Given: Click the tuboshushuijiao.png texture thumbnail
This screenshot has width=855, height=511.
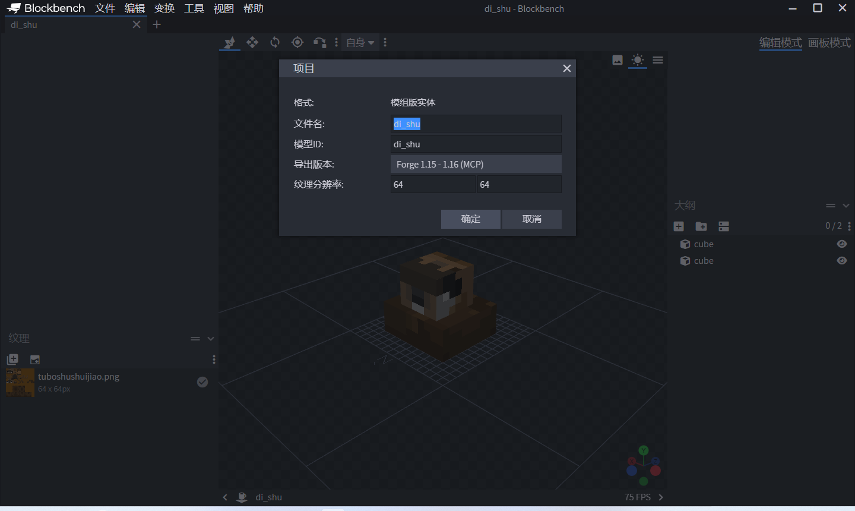Looking at the screenshot, I should pyautogui.click(x=20, y=381).
